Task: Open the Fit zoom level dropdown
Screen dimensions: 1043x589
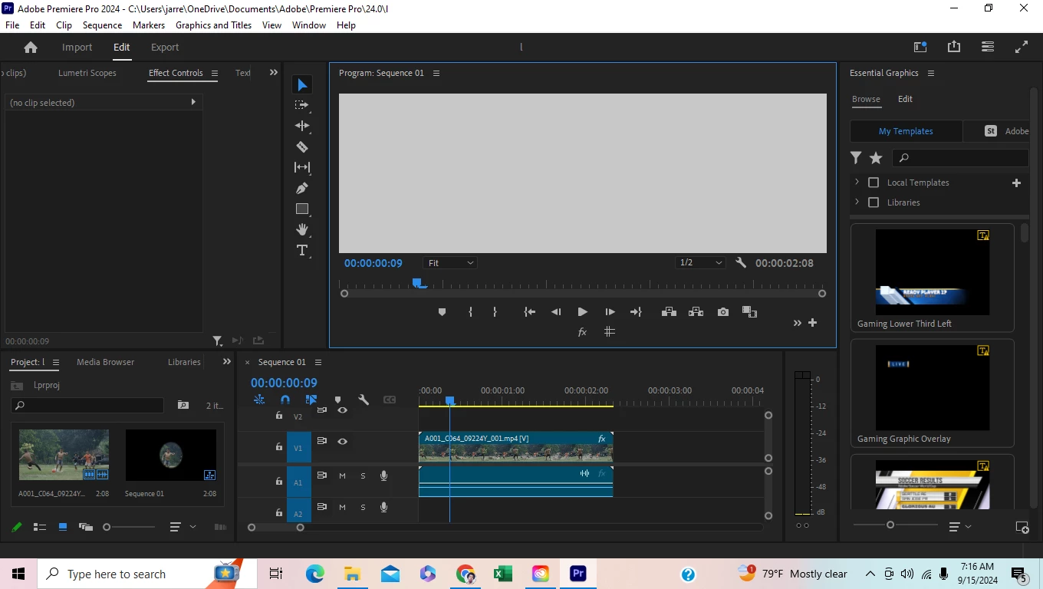Action: point(450,263)
